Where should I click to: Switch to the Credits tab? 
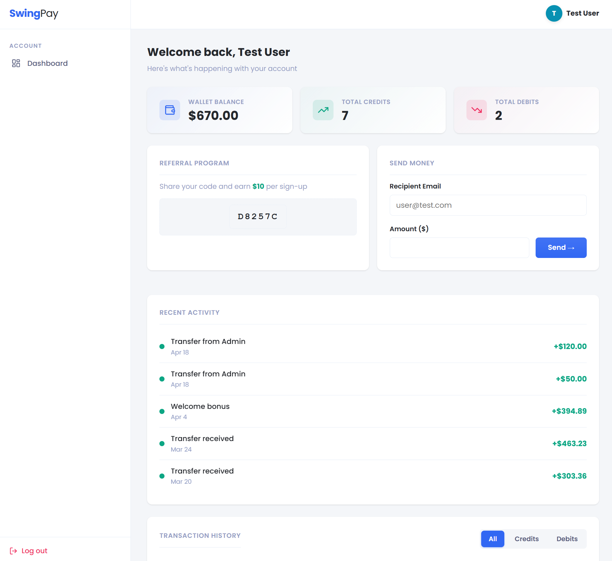tap(526, 539)
